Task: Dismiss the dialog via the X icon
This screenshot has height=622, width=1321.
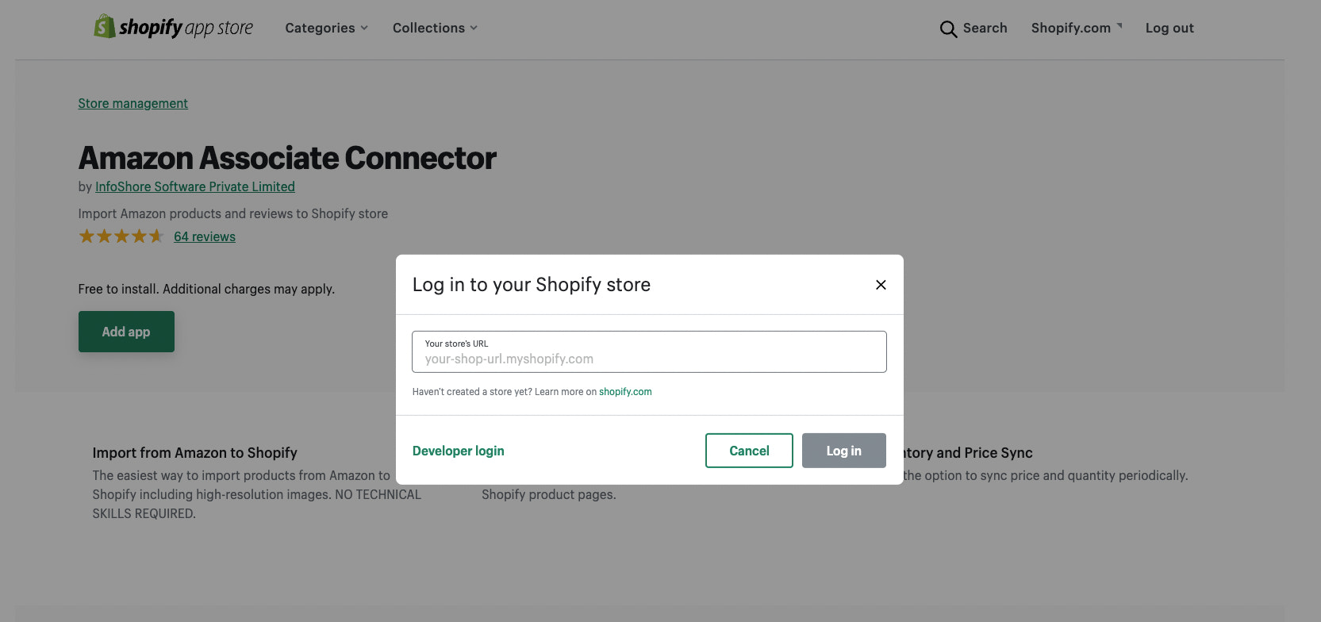Action: [x=881, y=284]
